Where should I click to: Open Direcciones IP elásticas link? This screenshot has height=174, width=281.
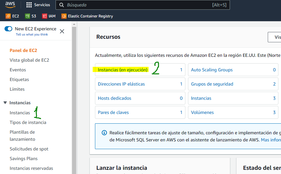(x=121, y=84)
